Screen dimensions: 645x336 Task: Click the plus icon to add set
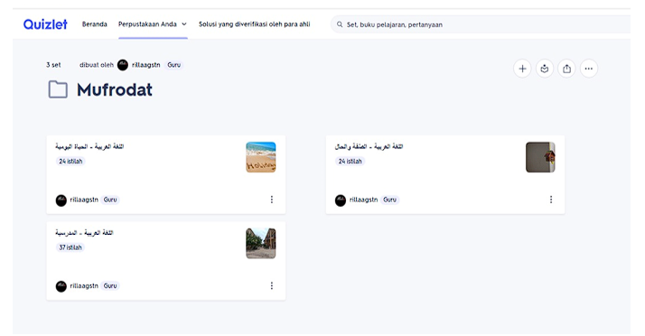522,69
